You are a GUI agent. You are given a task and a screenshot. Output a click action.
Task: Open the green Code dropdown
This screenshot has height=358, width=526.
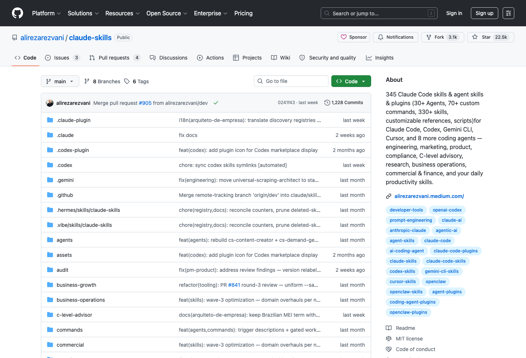pos(351,81)
